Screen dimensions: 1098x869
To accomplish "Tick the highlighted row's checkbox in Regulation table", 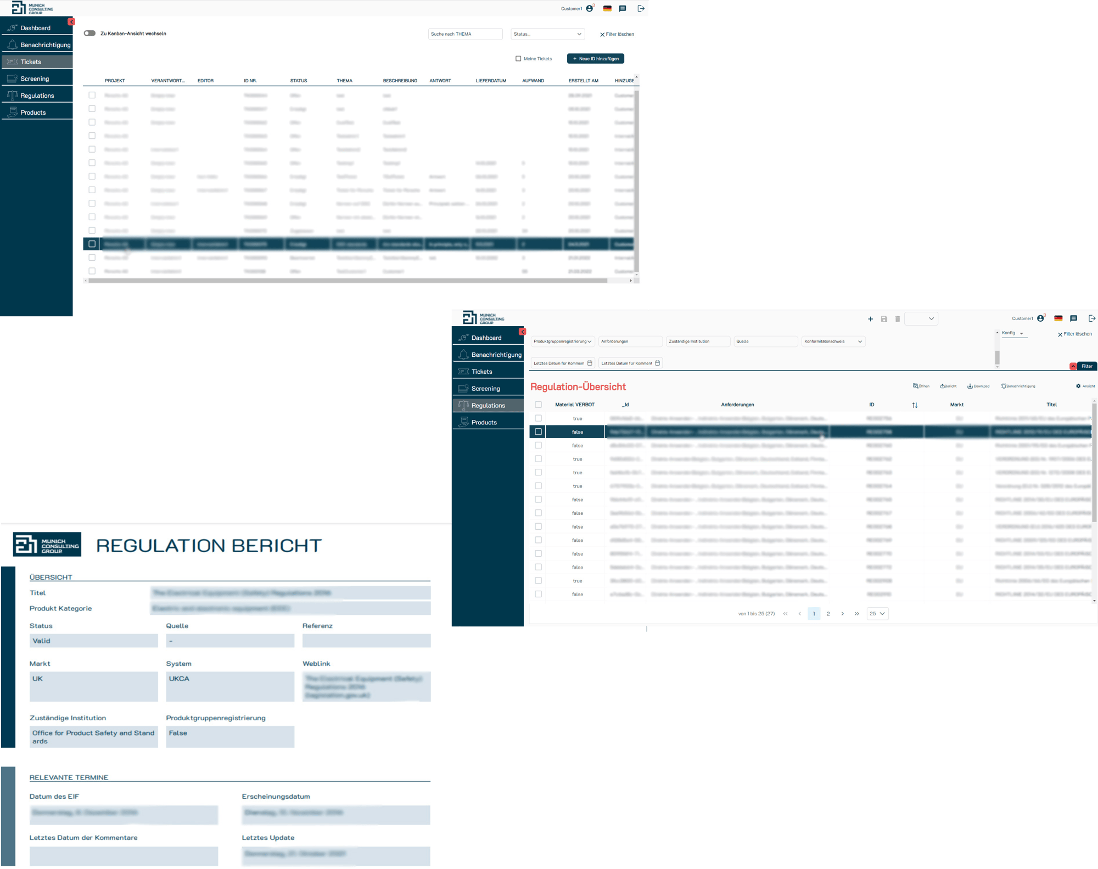I will [538, 432].
